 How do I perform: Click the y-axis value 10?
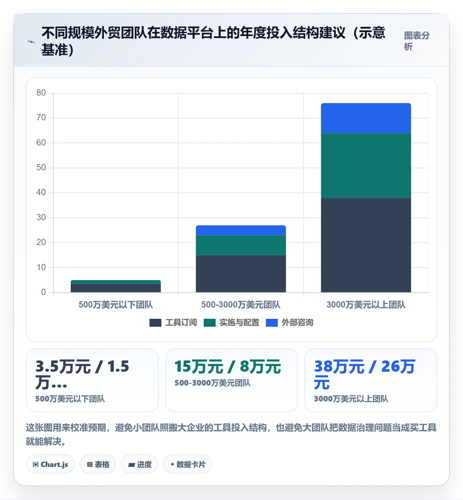pos(41,267)
